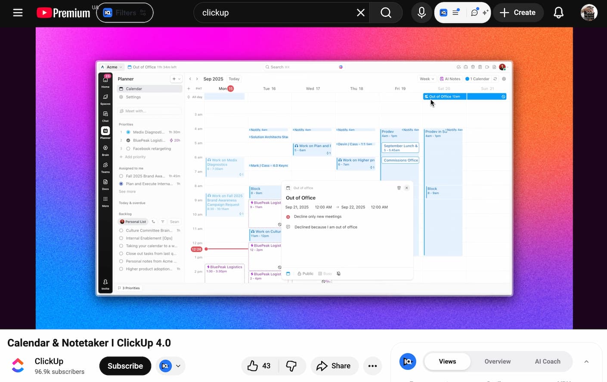The width and height of the screenshot is (607, 382).
Task: Check Culture Committee Brainstorm task circle
Action: click(x=121, y=231)
